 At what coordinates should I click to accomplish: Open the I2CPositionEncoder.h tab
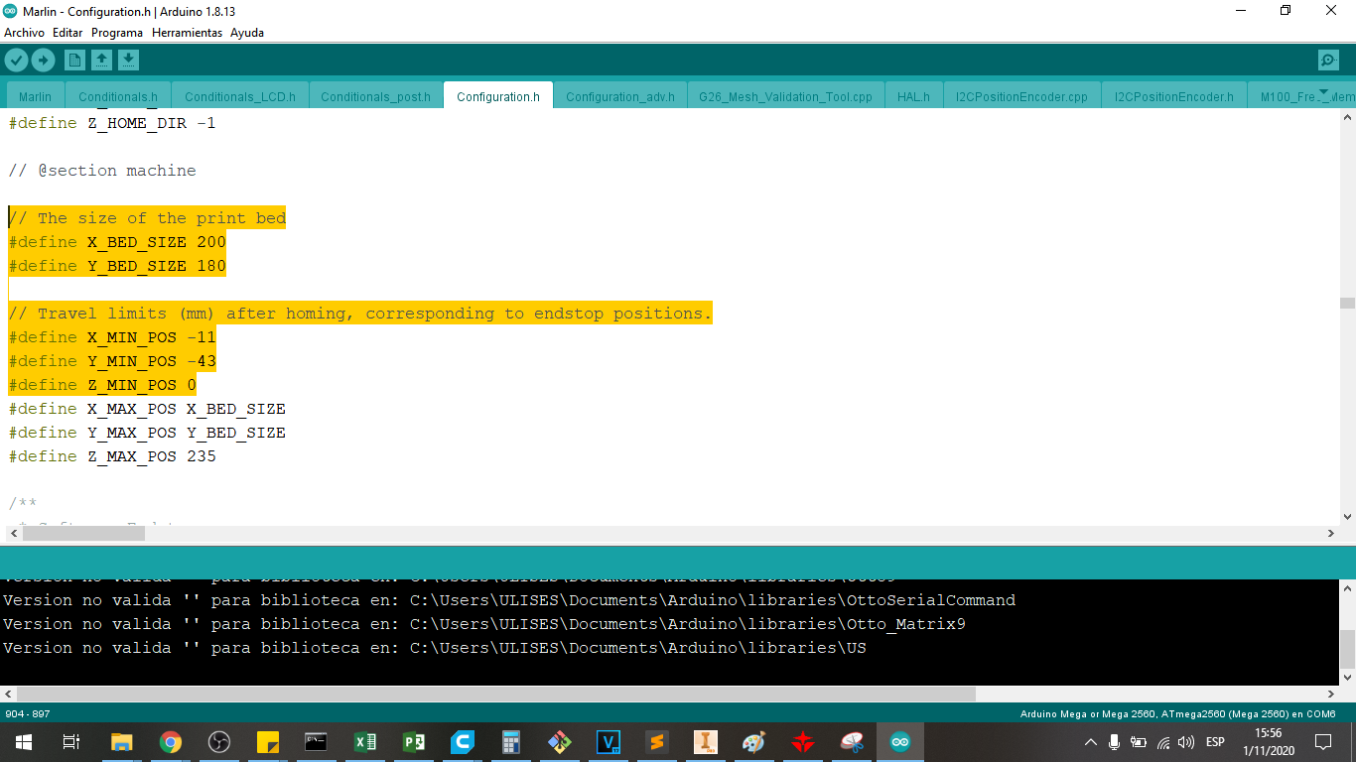tap(1174, 96)
